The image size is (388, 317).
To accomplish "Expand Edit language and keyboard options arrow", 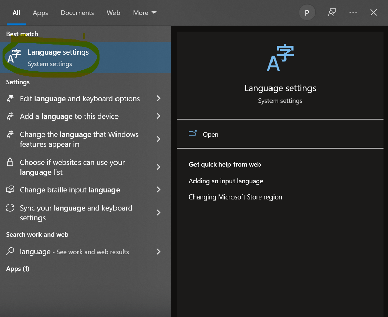I will point(159,98).
